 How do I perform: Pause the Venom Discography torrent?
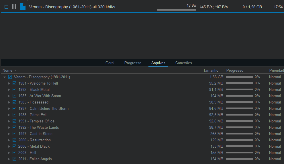coord(14,7)
